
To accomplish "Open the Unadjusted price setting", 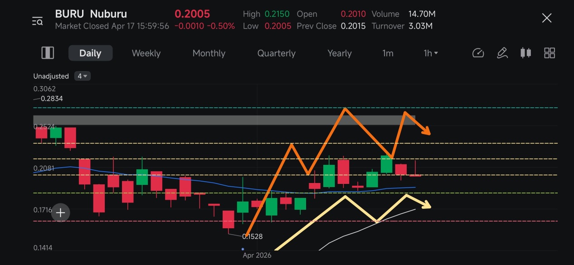I will pyautogui.click(x=51, y=76).
